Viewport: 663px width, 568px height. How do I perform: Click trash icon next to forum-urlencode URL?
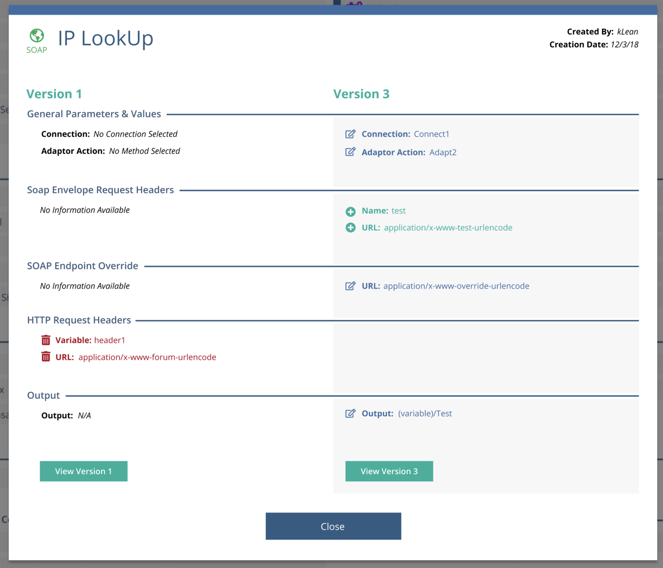click(46, 357)
